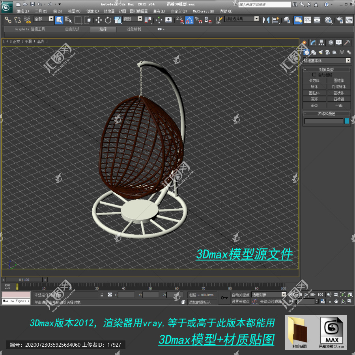Viewport: 355px width, 355px height.
Task: Choose Rectangular Selection Region tool
Action: pos(78,20)
